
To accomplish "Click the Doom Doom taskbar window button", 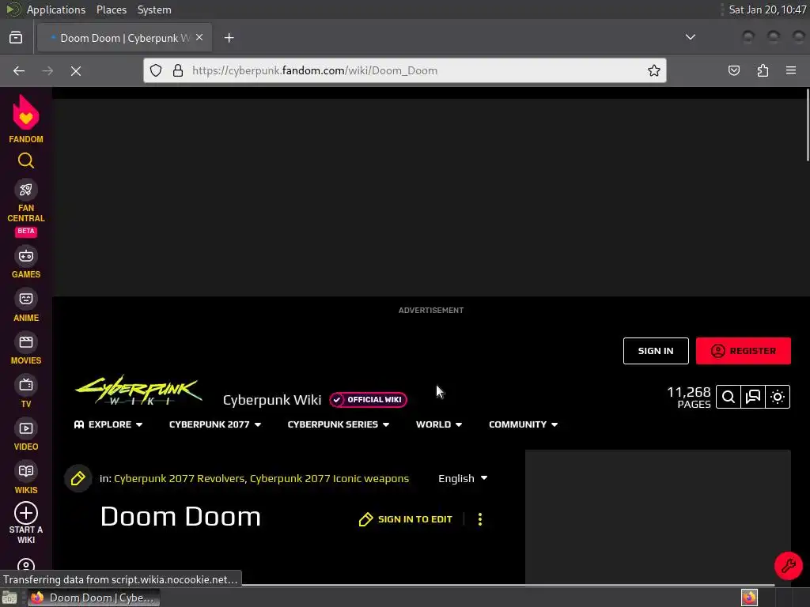I will tap(93, 598).
